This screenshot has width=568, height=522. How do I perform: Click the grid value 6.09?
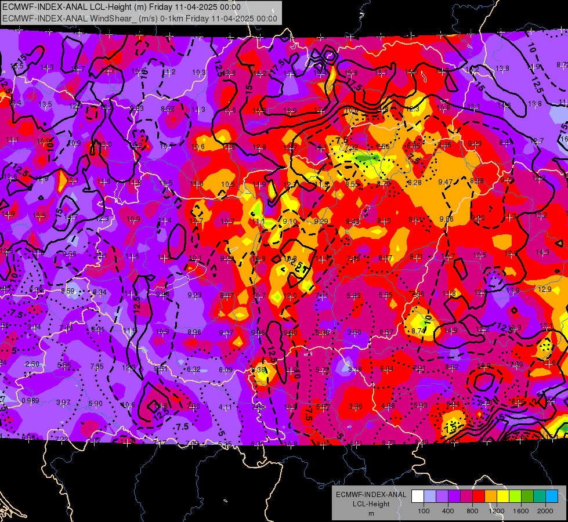[225, 369]
